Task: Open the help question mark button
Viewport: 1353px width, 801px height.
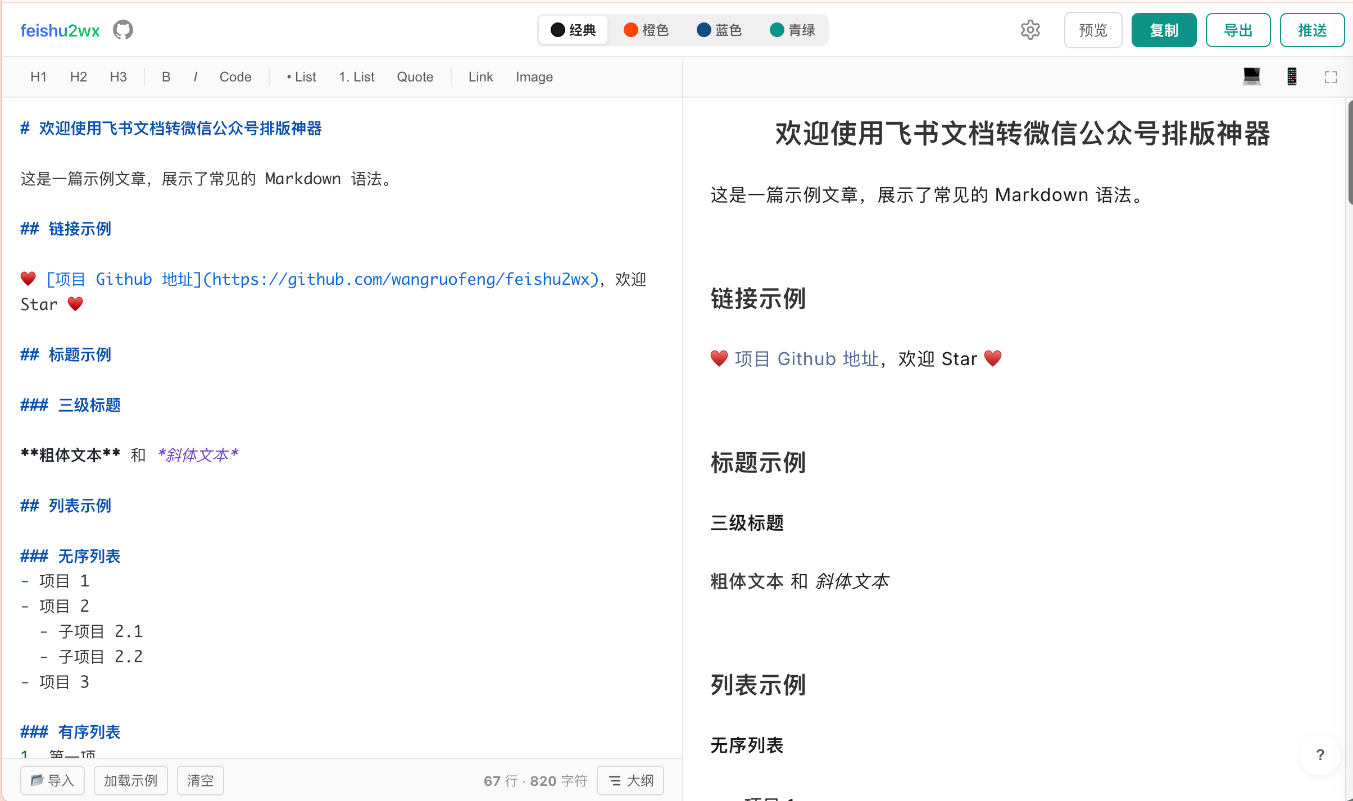Action: (1320, 755)
